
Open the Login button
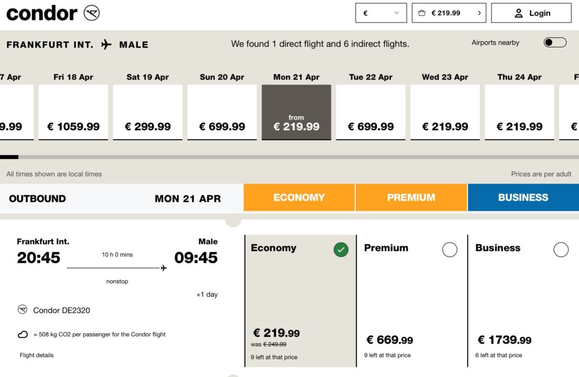(532, 13)
